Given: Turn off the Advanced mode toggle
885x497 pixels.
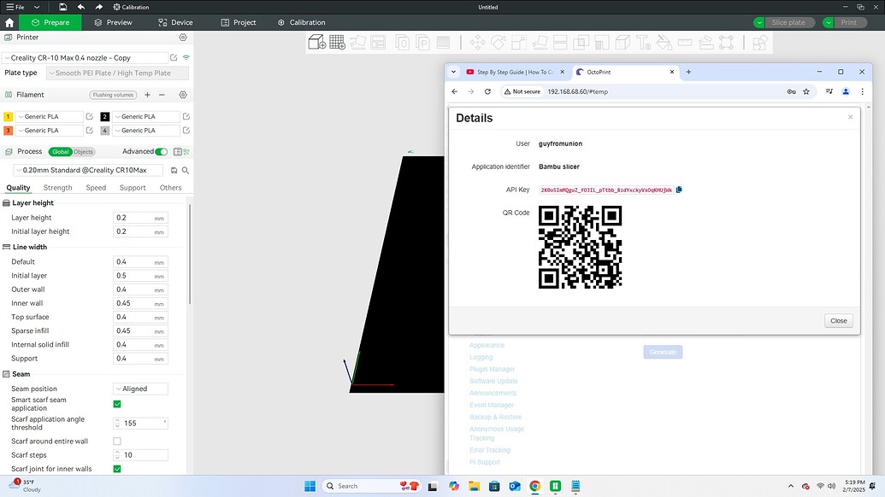Looking at the screenshot, I should pos(161,151).
